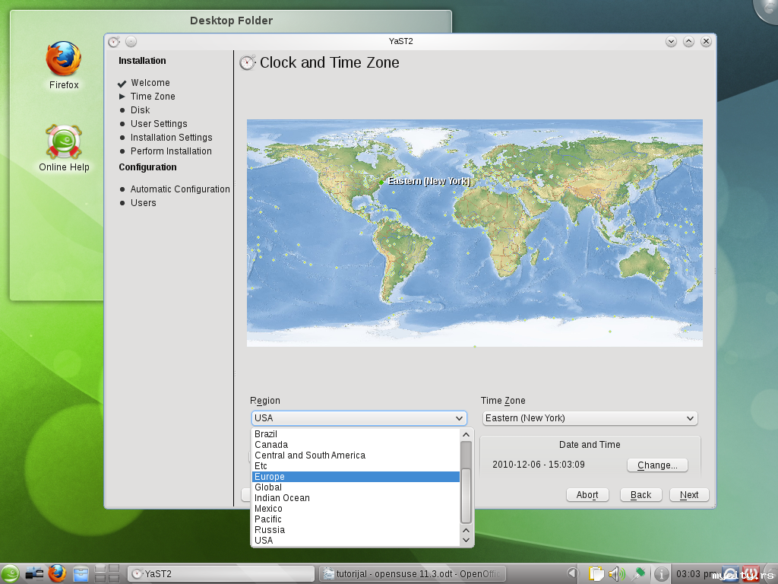778x584 pixels.
Task: Open the file manager icon in the taskbar
Action: (81, 573)
